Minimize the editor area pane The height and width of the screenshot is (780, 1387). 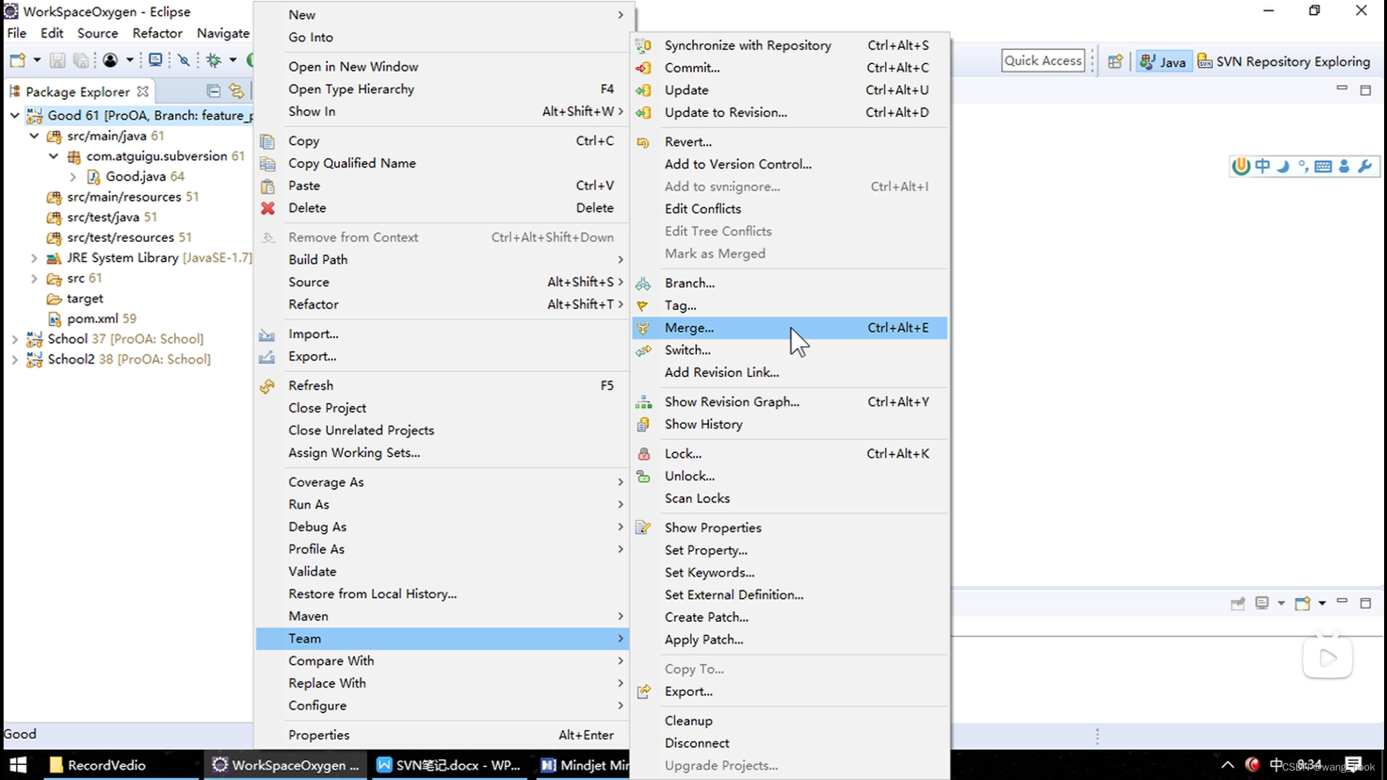click(x=1341, y=89)
